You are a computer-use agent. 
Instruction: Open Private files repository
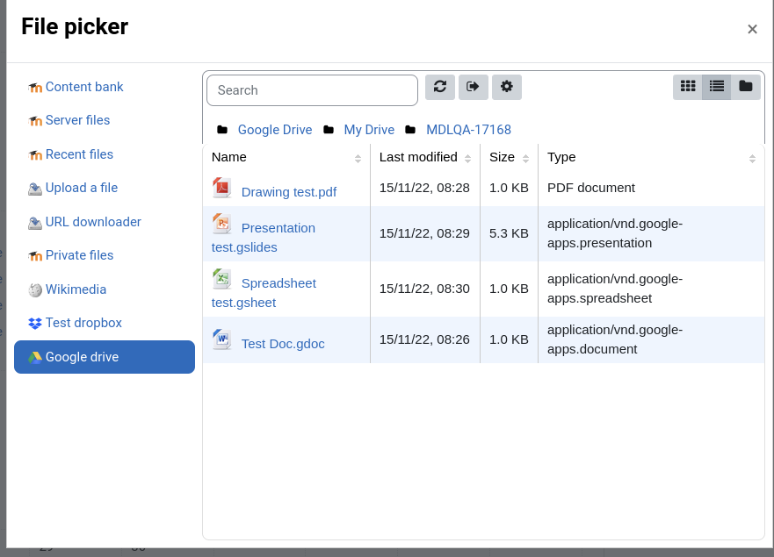[x=79, y=255]
